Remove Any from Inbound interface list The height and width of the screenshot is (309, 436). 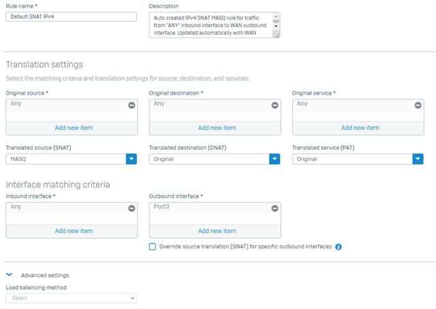click(131, 208)
